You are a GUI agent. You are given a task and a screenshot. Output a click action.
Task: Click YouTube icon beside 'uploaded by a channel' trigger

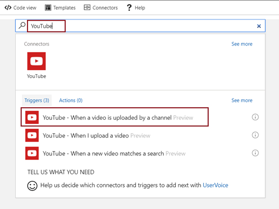click(x=32, y=118)
